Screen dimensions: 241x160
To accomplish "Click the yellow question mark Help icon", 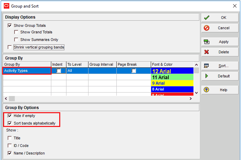I will click(207, 90).
